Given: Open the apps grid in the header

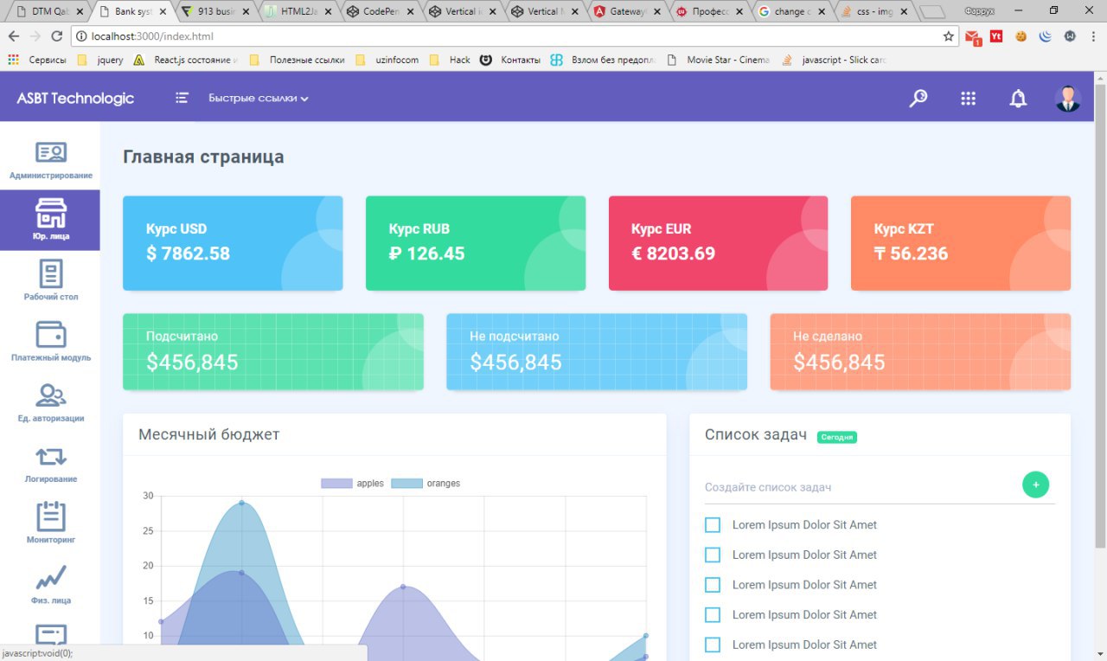Looking at the screenshot, I should (969, 99).
